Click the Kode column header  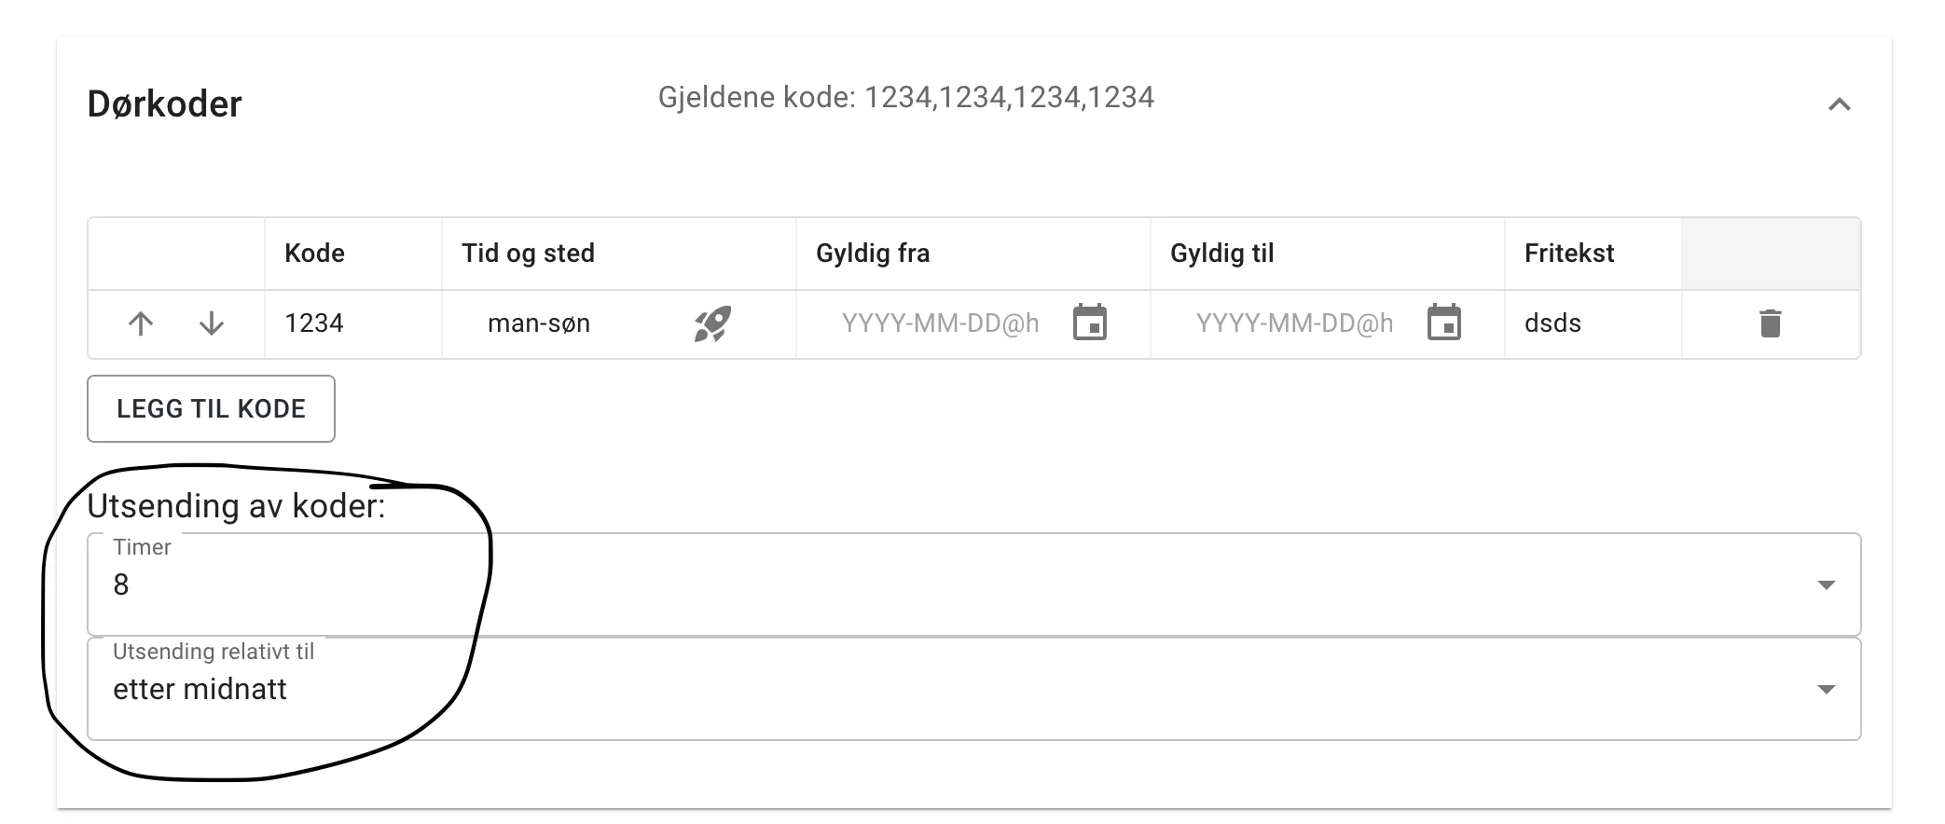[x=313, y=253]
